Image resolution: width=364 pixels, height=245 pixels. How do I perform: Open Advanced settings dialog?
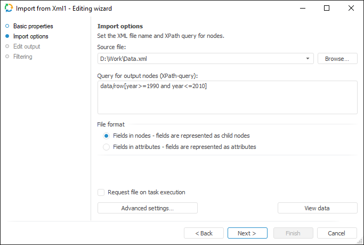[147, 208]
